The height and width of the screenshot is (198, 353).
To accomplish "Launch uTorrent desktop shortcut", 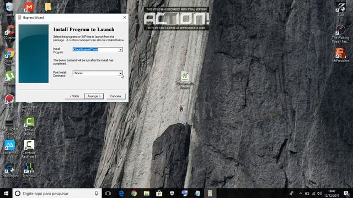I will [9, 78].
